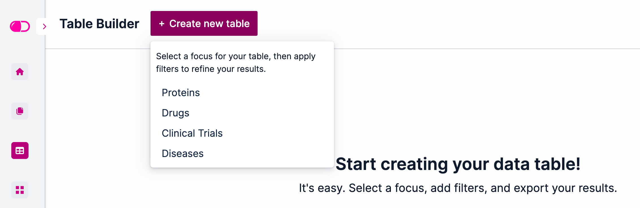Select Drugs from the focus list

(175, 113)
